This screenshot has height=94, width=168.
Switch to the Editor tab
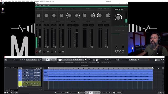click(x=12, y=90)
